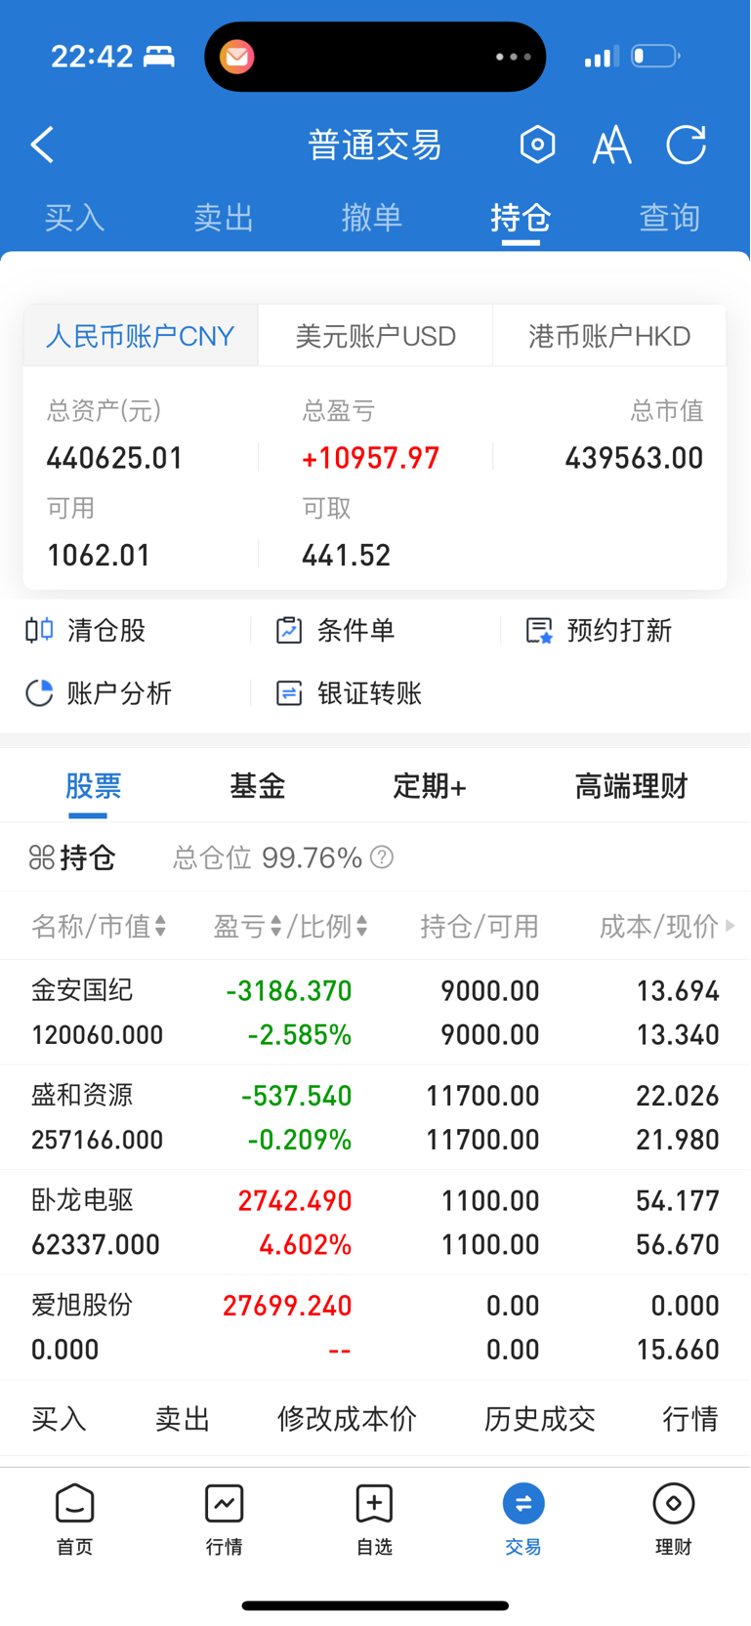Image resolution: width=751 pixels, height=1626 pixels.
Task: Tap the help icon beside 总仓位
Action: (382, 857)
